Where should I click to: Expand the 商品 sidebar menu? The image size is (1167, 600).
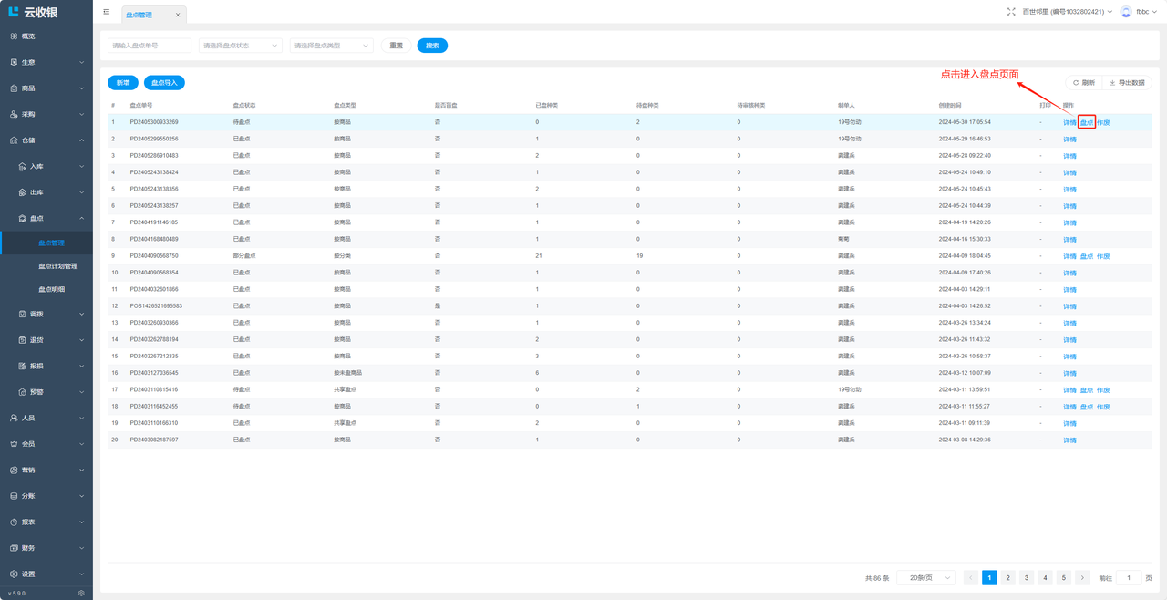(x=46, y=88)
